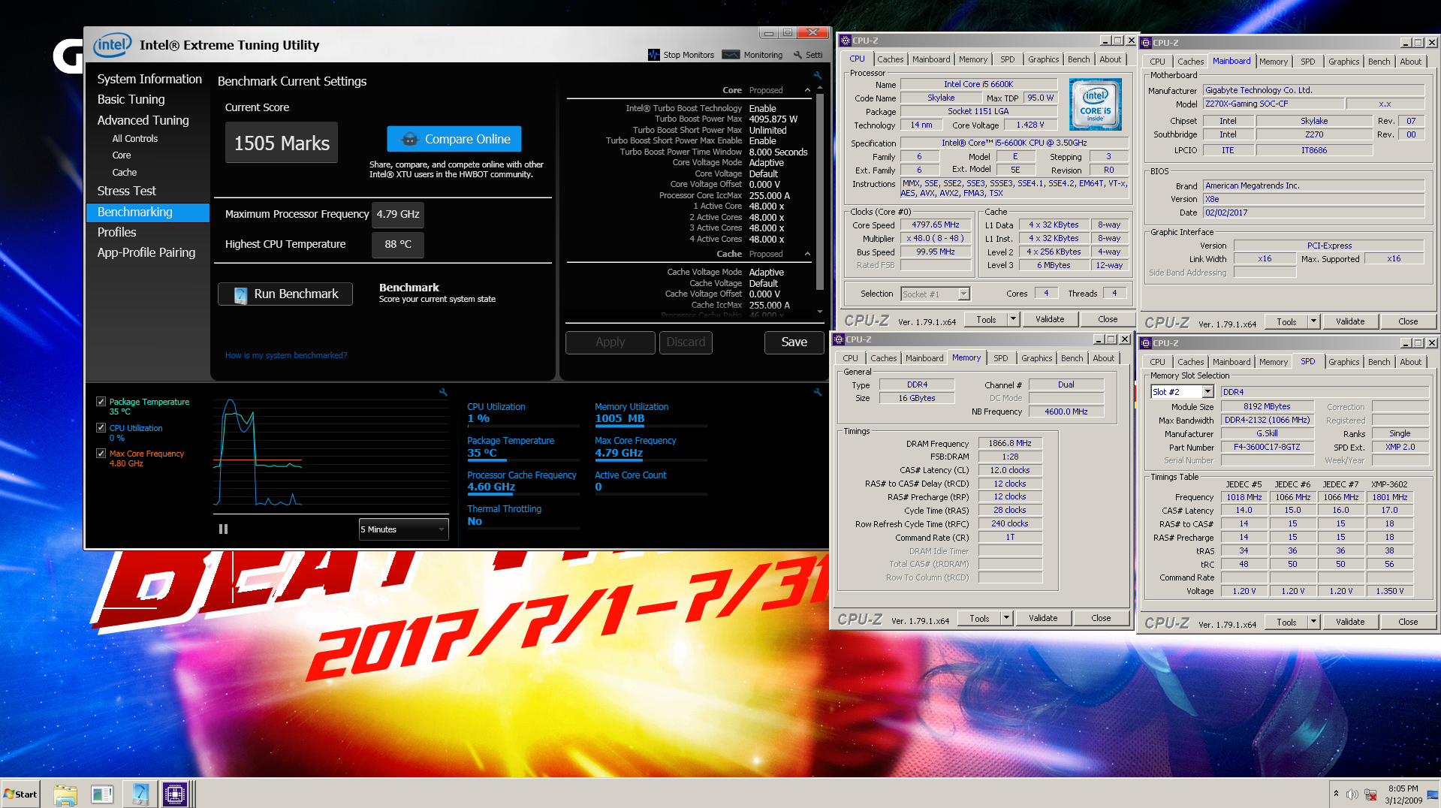Pause the monitoring graph

click(223, 529)
